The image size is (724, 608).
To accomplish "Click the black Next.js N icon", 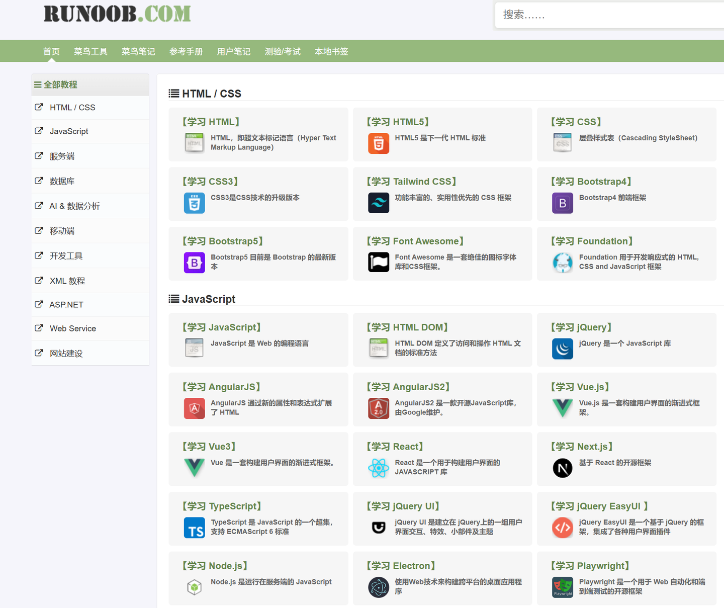I will 563,468.
